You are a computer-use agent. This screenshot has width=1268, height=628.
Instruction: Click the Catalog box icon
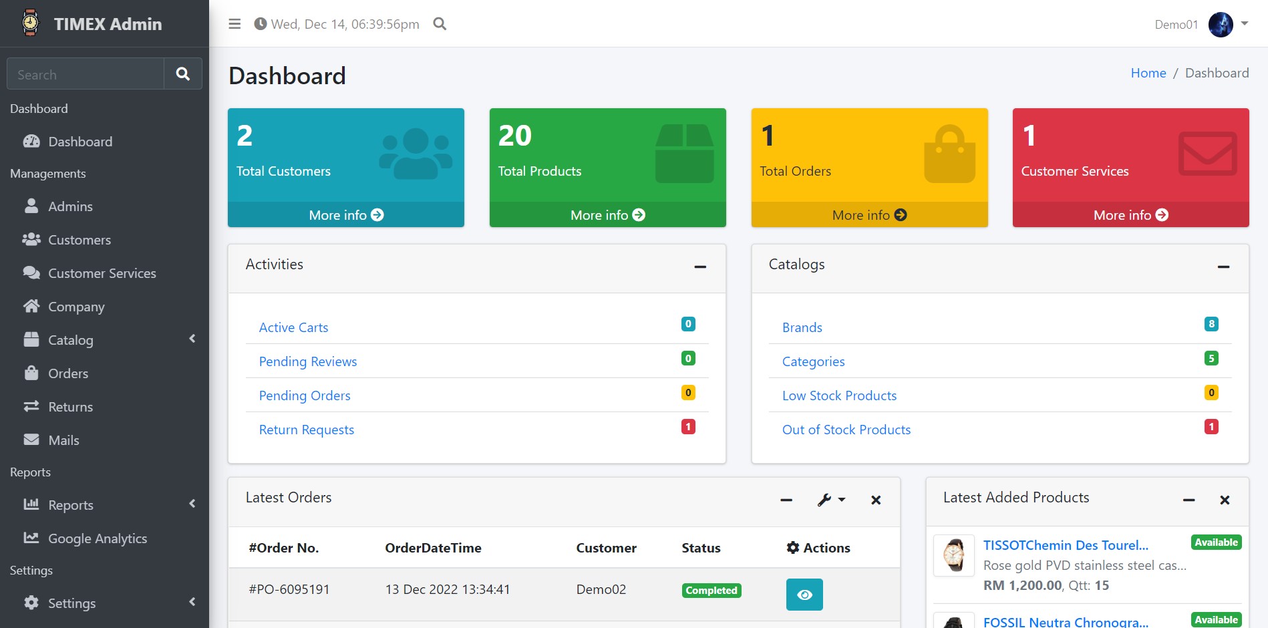pos(31,339)
